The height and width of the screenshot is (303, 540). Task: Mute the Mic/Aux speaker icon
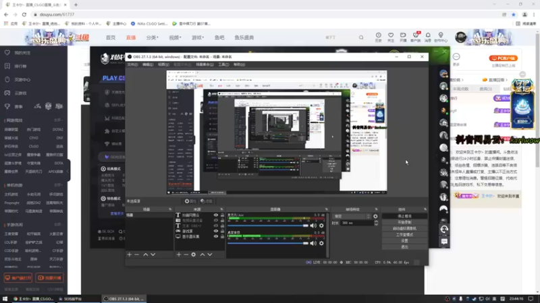(313, 226)
